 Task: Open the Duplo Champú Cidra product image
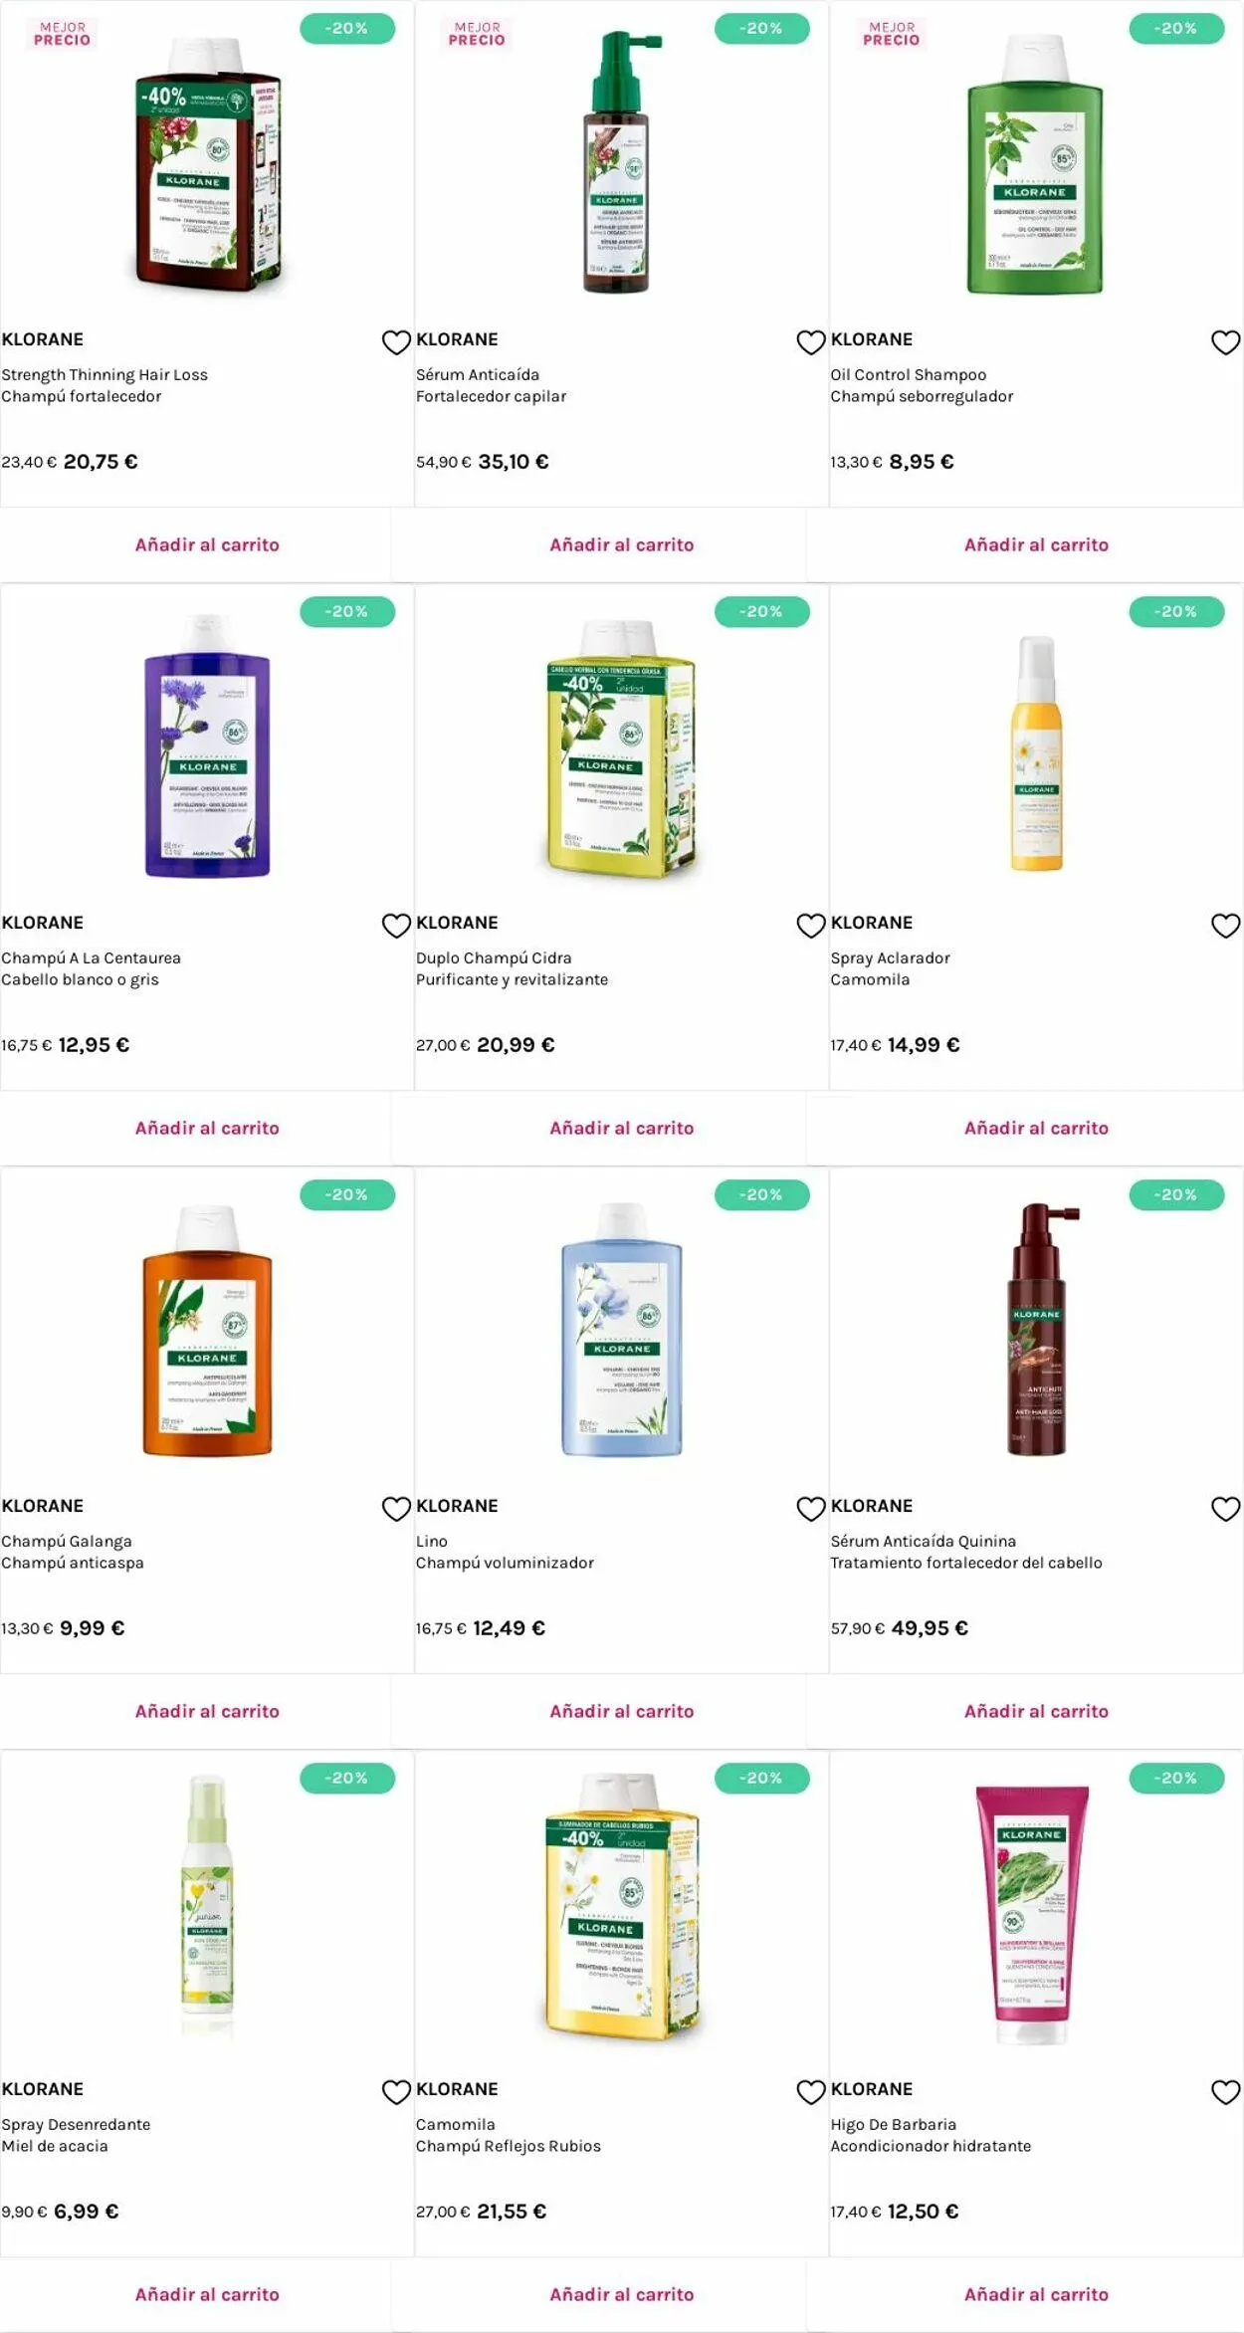[x=621, y=748]
